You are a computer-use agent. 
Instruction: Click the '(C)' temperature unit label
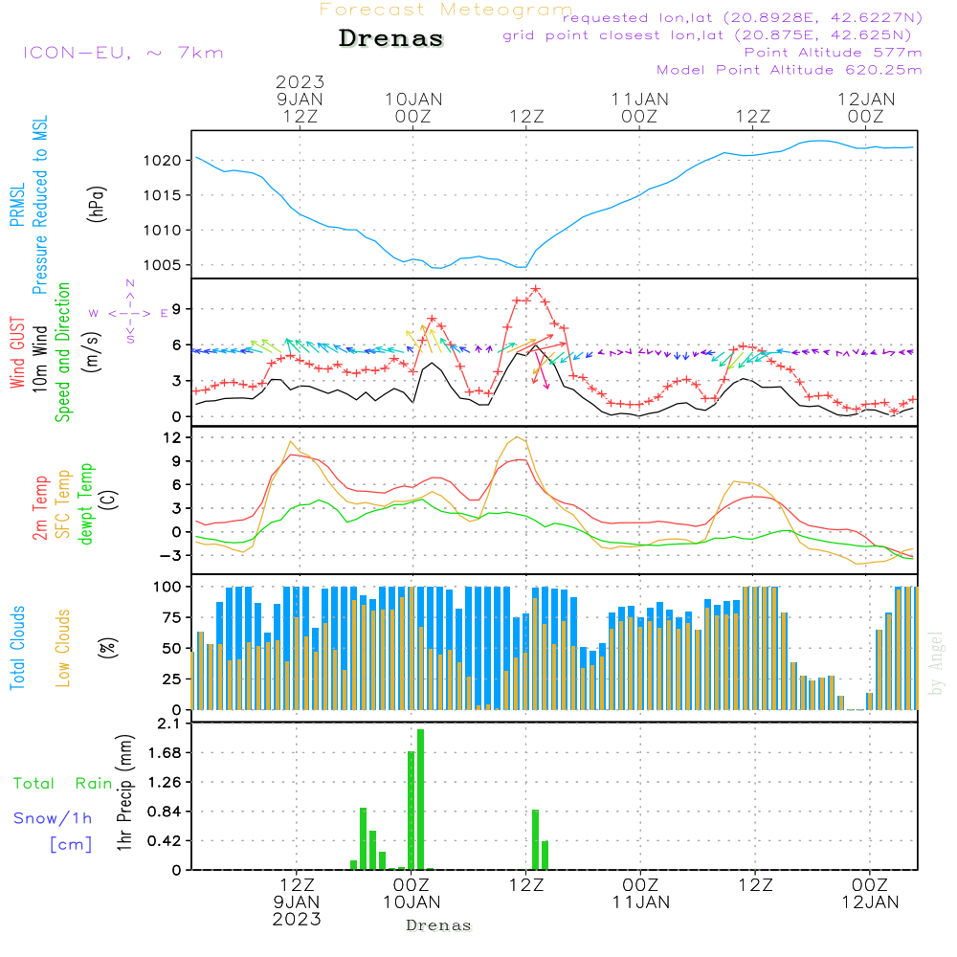108,500
